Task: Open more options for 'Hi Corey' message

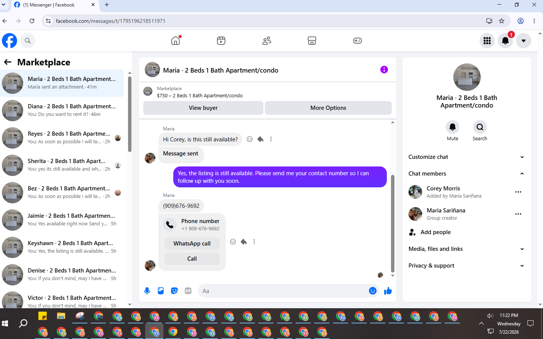Action: pos(271,139)
